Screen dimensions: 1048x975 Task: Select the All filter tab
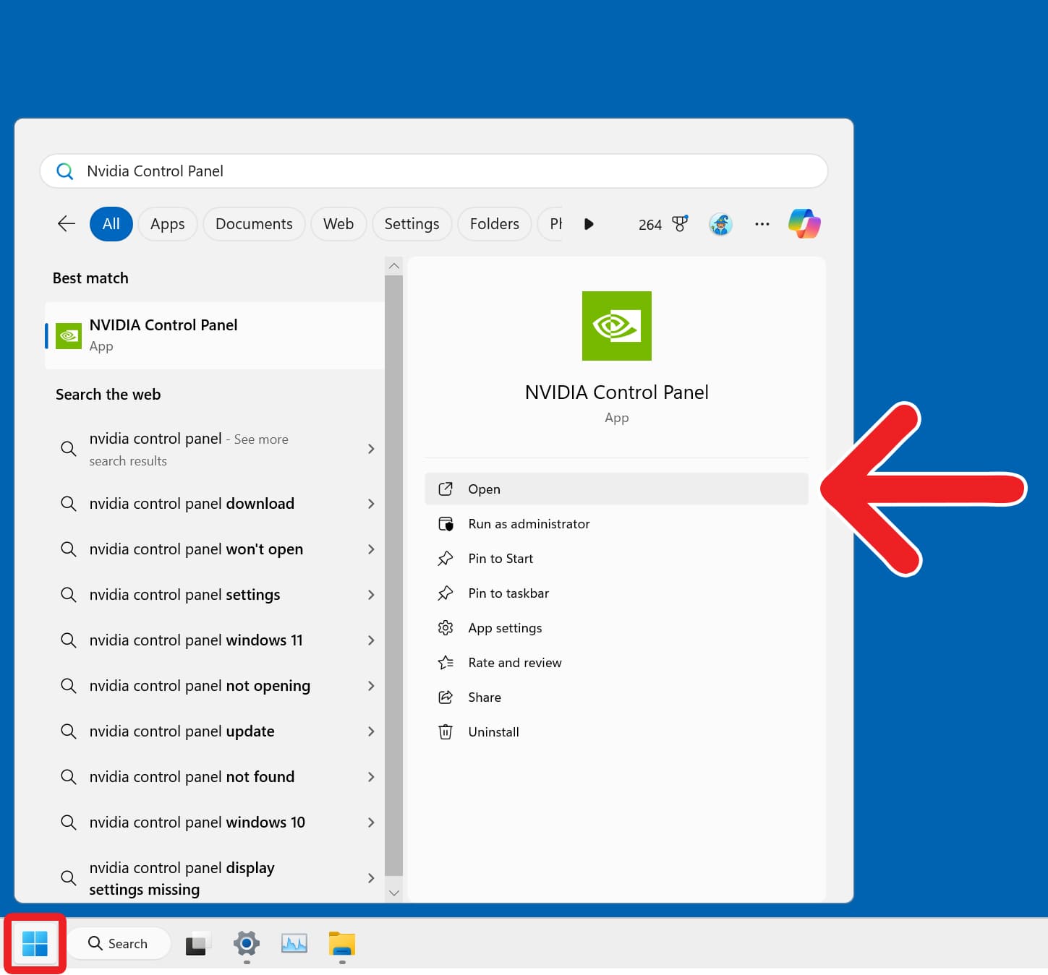point(111,224)
